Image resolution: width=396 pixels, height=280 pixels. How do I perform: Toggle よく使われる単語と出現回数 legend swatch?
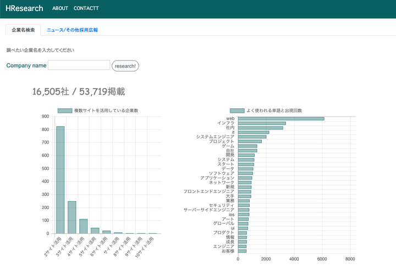pyautogui.click(x=237, y=111)
